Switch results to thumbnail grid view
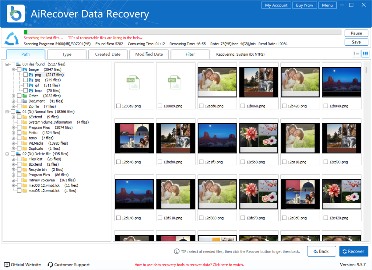372x270 pixels. coord(365,53)
